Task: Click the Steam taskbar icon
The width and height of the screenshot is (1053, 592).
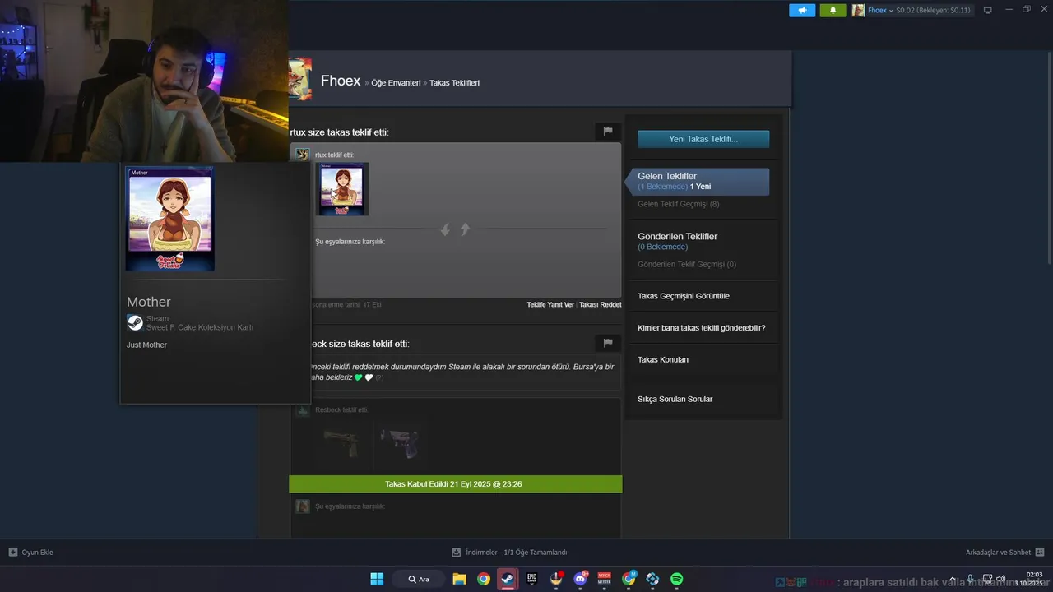Action: tap(508, 579)
